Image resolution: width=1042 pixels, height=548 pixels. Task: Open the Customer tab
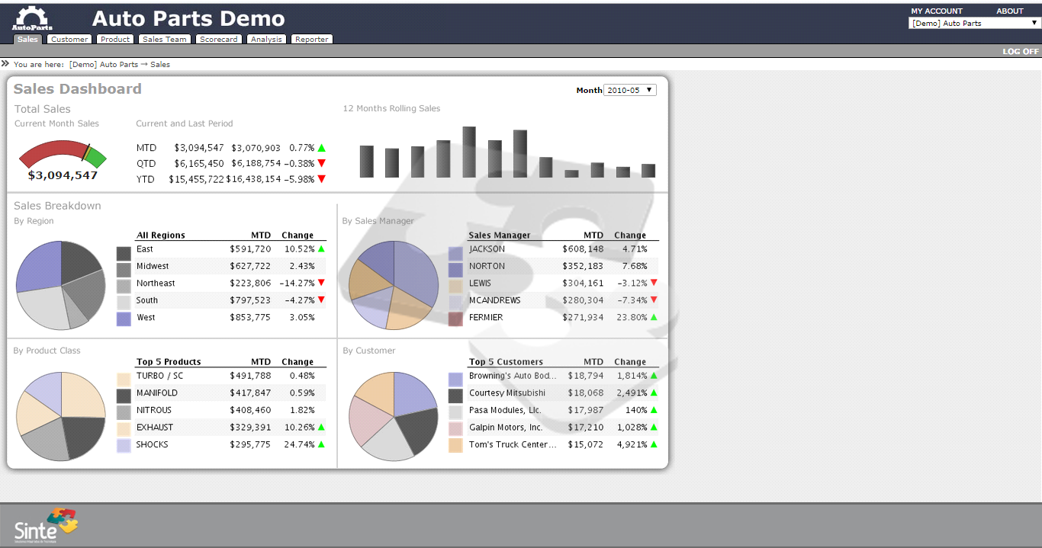coord(69,39)
